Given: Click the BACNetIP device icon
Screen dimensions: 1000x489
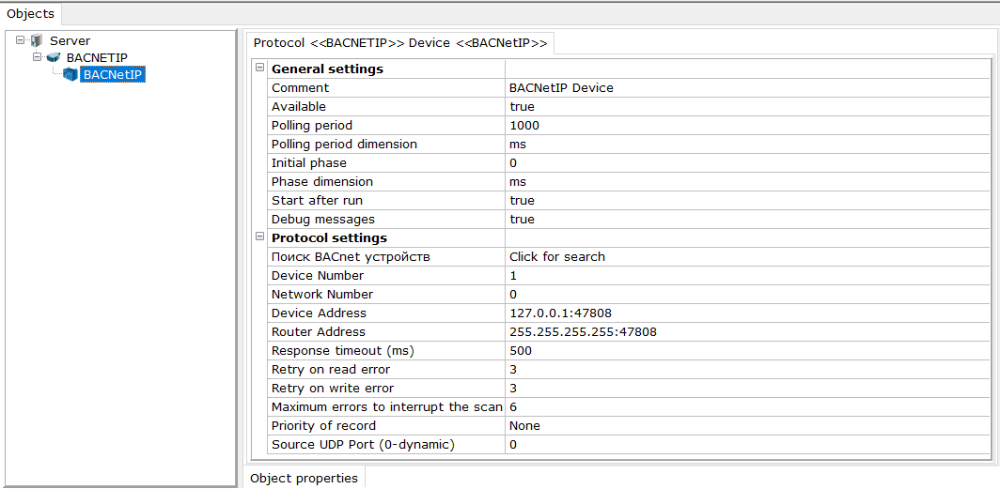Looking at the screenshot, I should [70, 75].
